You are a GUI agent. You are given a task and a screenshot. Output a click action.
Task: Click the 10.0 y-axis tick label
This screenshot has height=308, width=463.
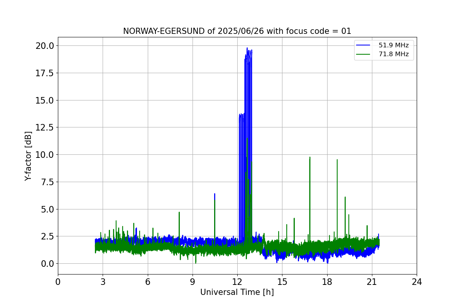[x=46, y=155]
